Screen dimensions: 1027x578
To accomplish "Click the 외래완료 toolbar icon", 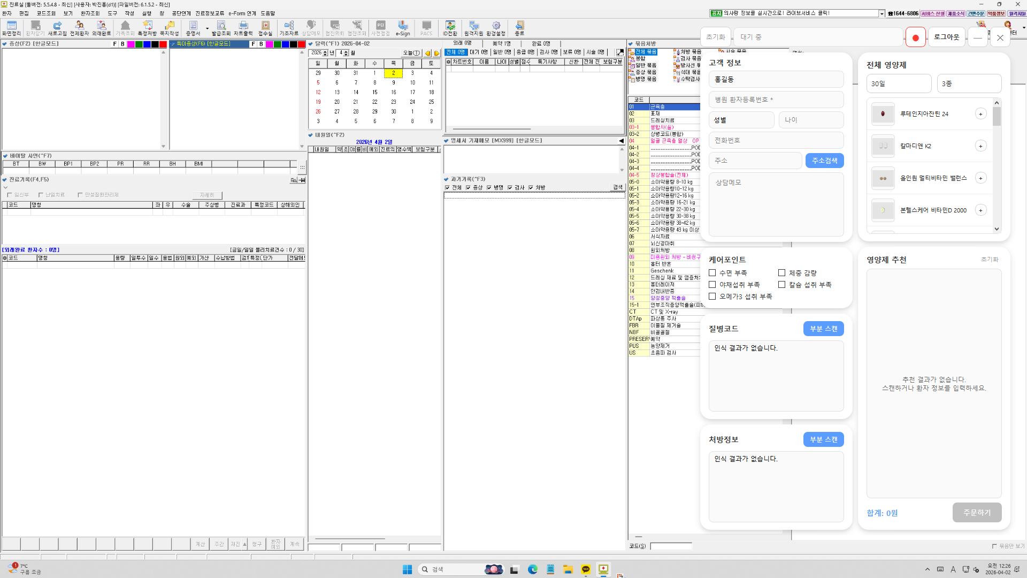I will point(101,28).
